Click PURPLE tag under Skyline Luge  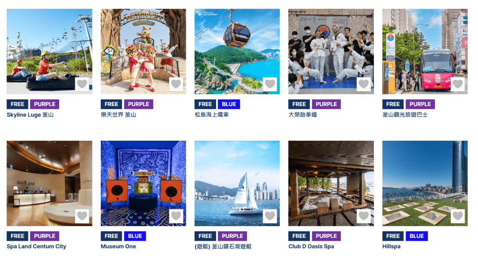tap(44, 104)
